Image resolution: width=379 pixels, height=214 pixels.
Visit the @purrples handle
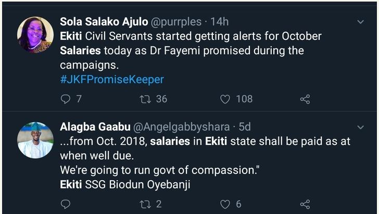tap(175, 22)
